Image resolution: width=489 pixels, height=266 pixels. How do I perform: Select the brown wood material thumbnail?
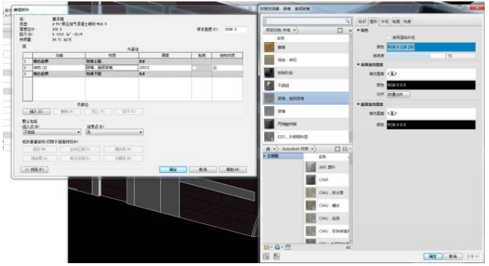tap(269, 47)
